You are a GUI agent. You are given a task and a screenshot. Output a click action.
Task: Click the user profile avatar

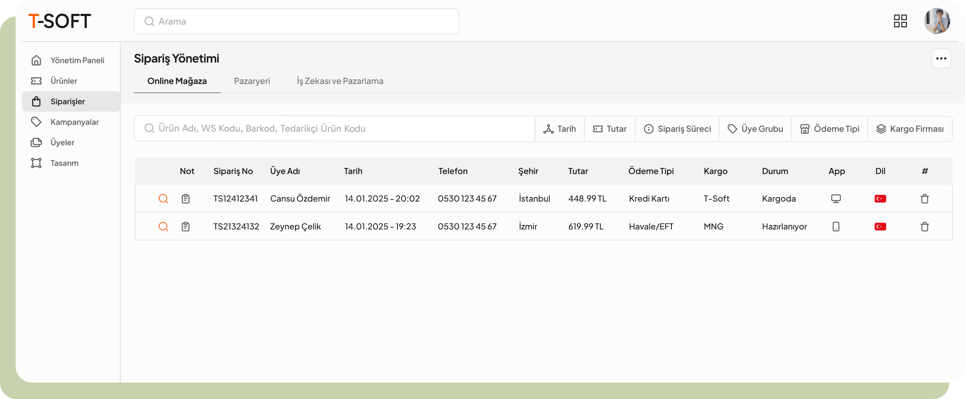click(x=937, y=21)
